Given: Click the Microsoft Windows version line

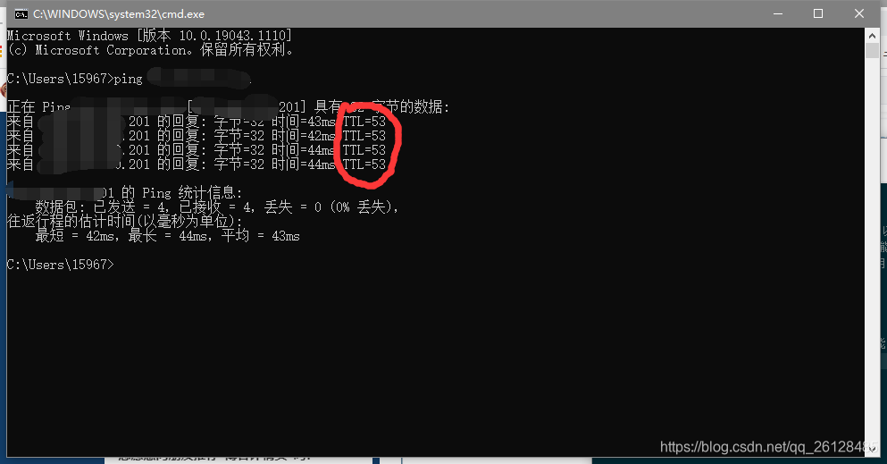Looking at the screenshot, I should coord(149,36).
